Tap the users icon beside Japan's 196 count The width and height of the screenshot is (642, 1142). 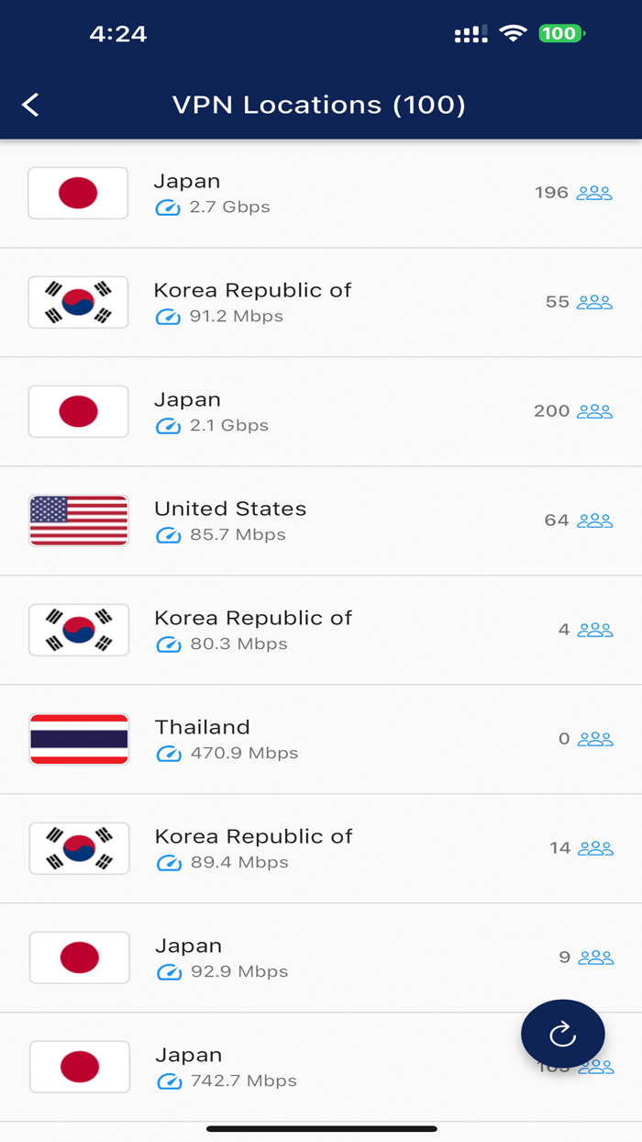[x=594, y=193]
